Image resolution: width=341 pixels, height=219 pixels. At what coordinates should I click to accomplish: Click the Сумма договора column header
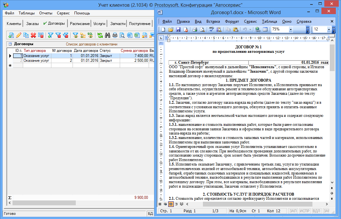134,51
